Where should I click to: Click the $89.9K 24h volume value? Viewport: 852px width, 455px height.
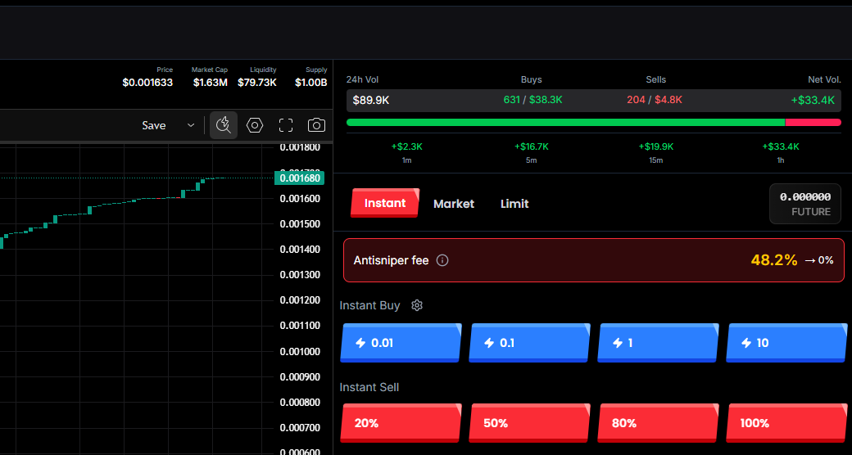click(x=371, y=101)
